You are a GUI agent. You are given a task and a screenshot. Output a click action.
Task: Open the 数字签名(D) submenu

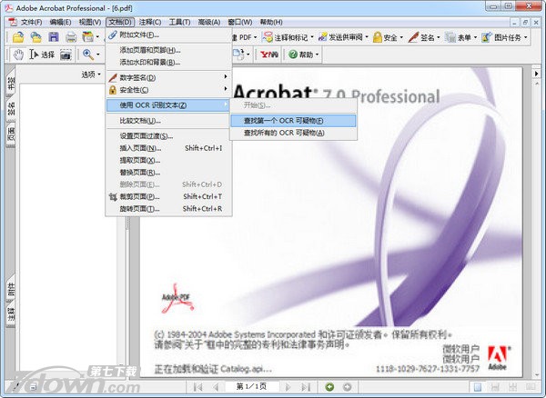169,77
